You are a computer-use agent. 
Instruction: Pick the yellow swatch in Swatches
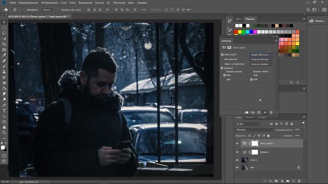[240, 32]
